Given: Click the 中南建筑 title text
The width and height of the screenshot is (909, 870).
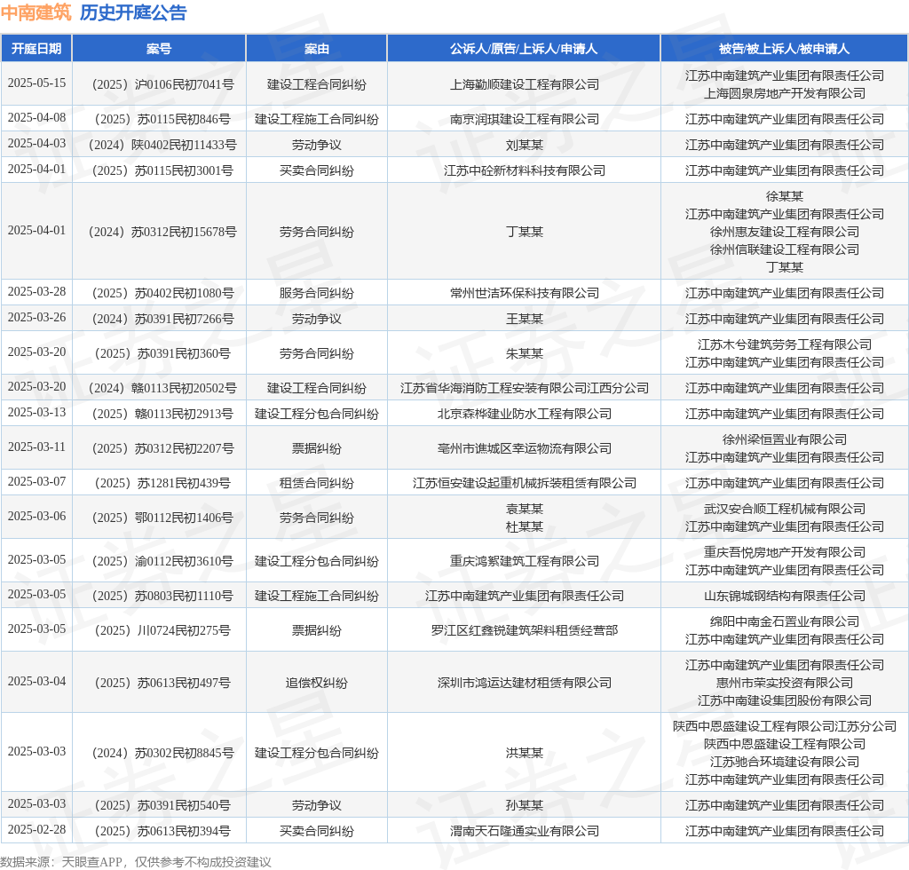Looking at the screenshot, I should coord(36,12).
